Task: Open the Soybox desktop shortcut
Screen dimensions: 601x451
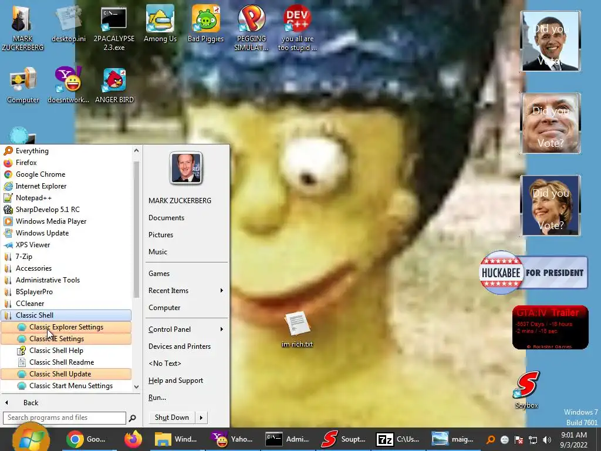Action: click(x=526, y=390)
